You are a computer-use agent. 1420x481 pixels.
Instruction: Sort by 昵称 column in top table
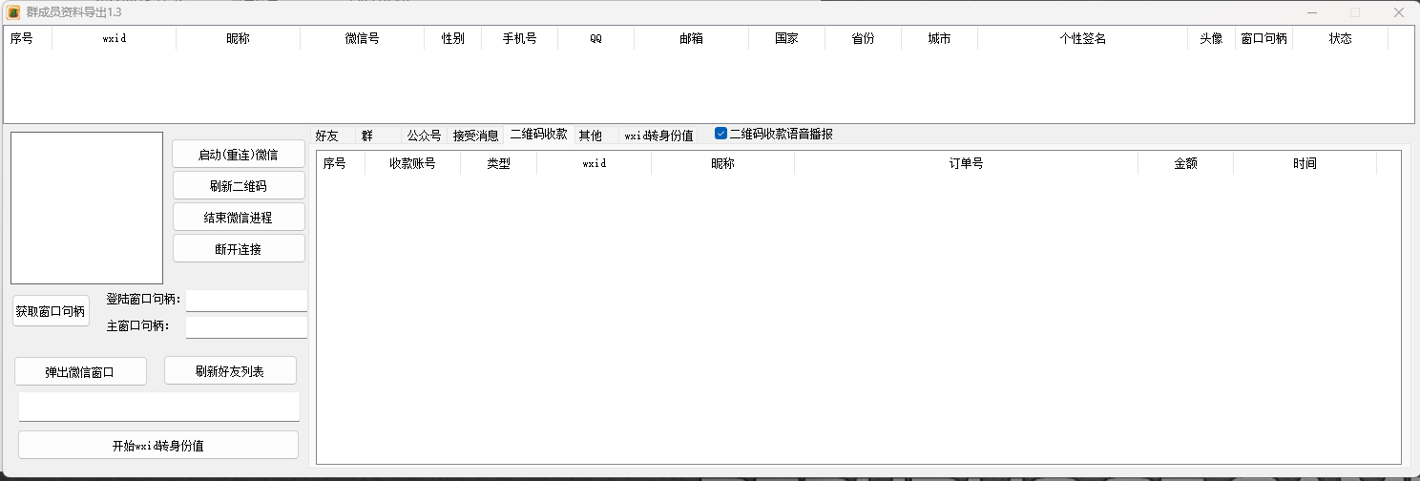pyautogui.click(x=238, y=39)
